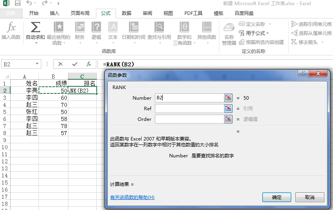Image resolution: width=333 pixels, height=210 pixels.
Task: Click Trace Dependents (追踪从属单元格)
Action: tap(311, 33)
